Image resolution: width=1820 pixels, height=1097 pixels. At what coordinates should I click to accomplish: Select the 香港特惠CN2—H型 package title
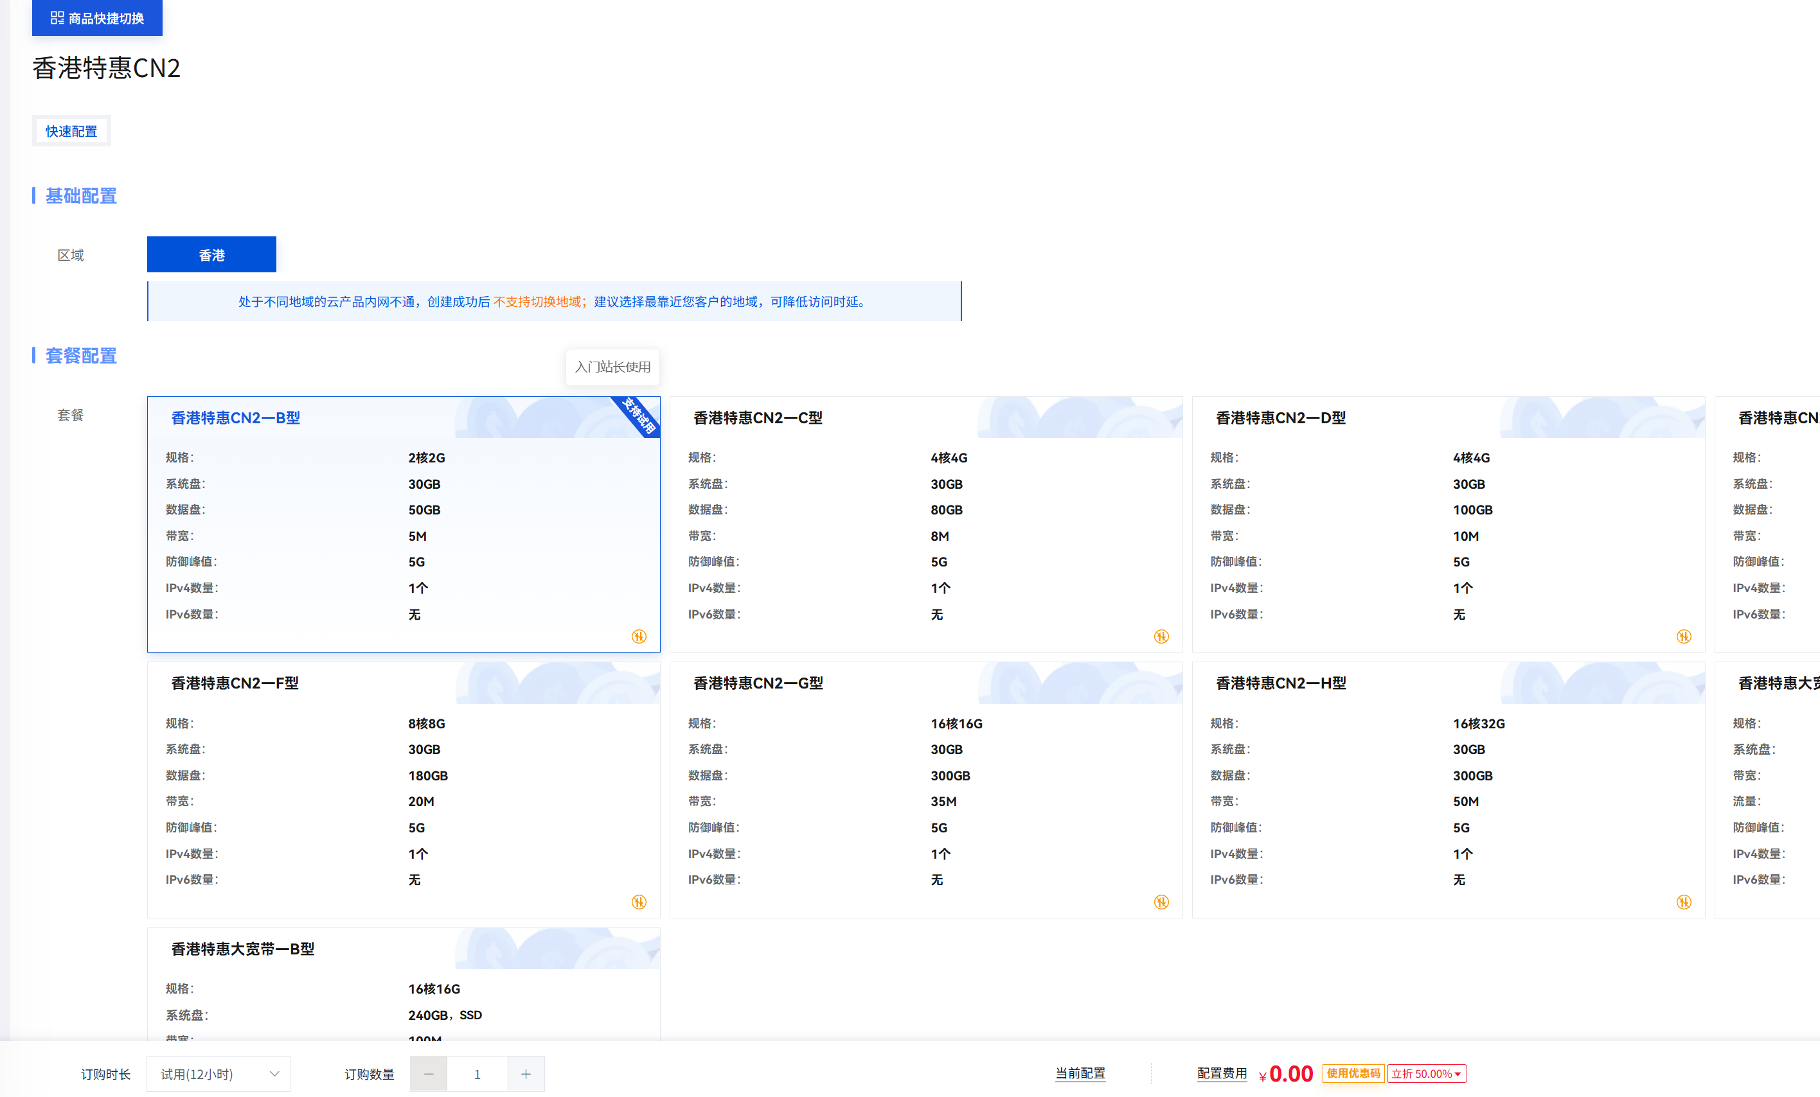coord(1281,683)
